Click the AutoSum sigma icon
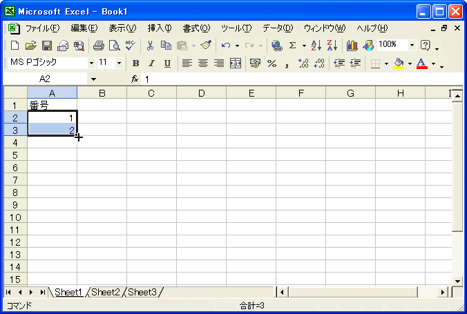Image resolution: width=467 pixels, height=314 pixels. (x=293, y=46)
